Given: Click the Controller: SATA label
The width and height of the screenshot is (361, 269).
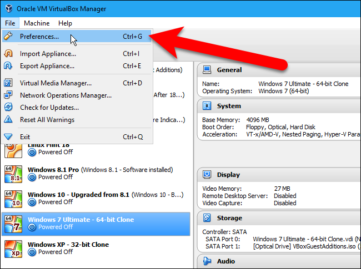Looking at the screenshot, I should [x=224, y=232].
